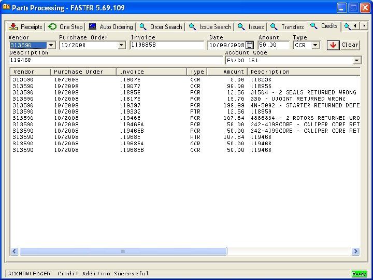
Task: Sort by the Type column header
Action: pos(197,72)
